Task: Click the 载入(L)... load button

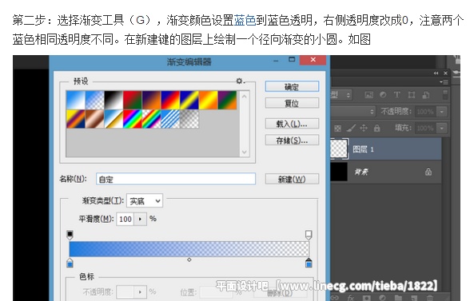Action: click(292, 124)
